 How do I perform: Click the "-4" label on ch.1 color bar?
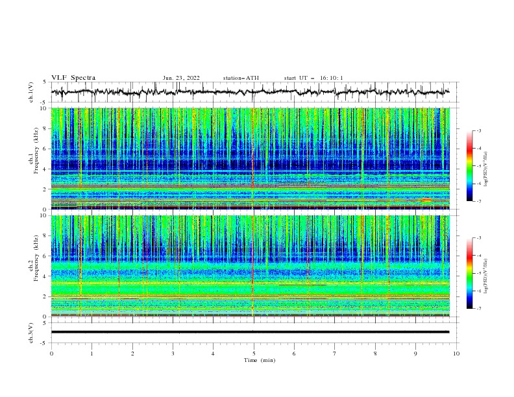point(479,149)
